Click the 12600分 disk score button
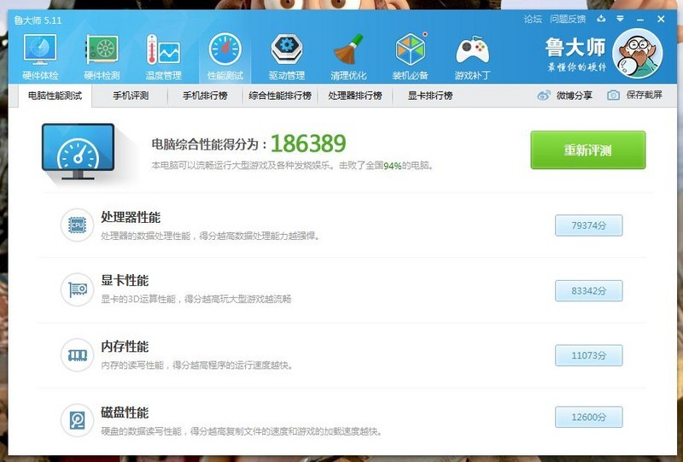The image size is (683, 462). (588, 417)
